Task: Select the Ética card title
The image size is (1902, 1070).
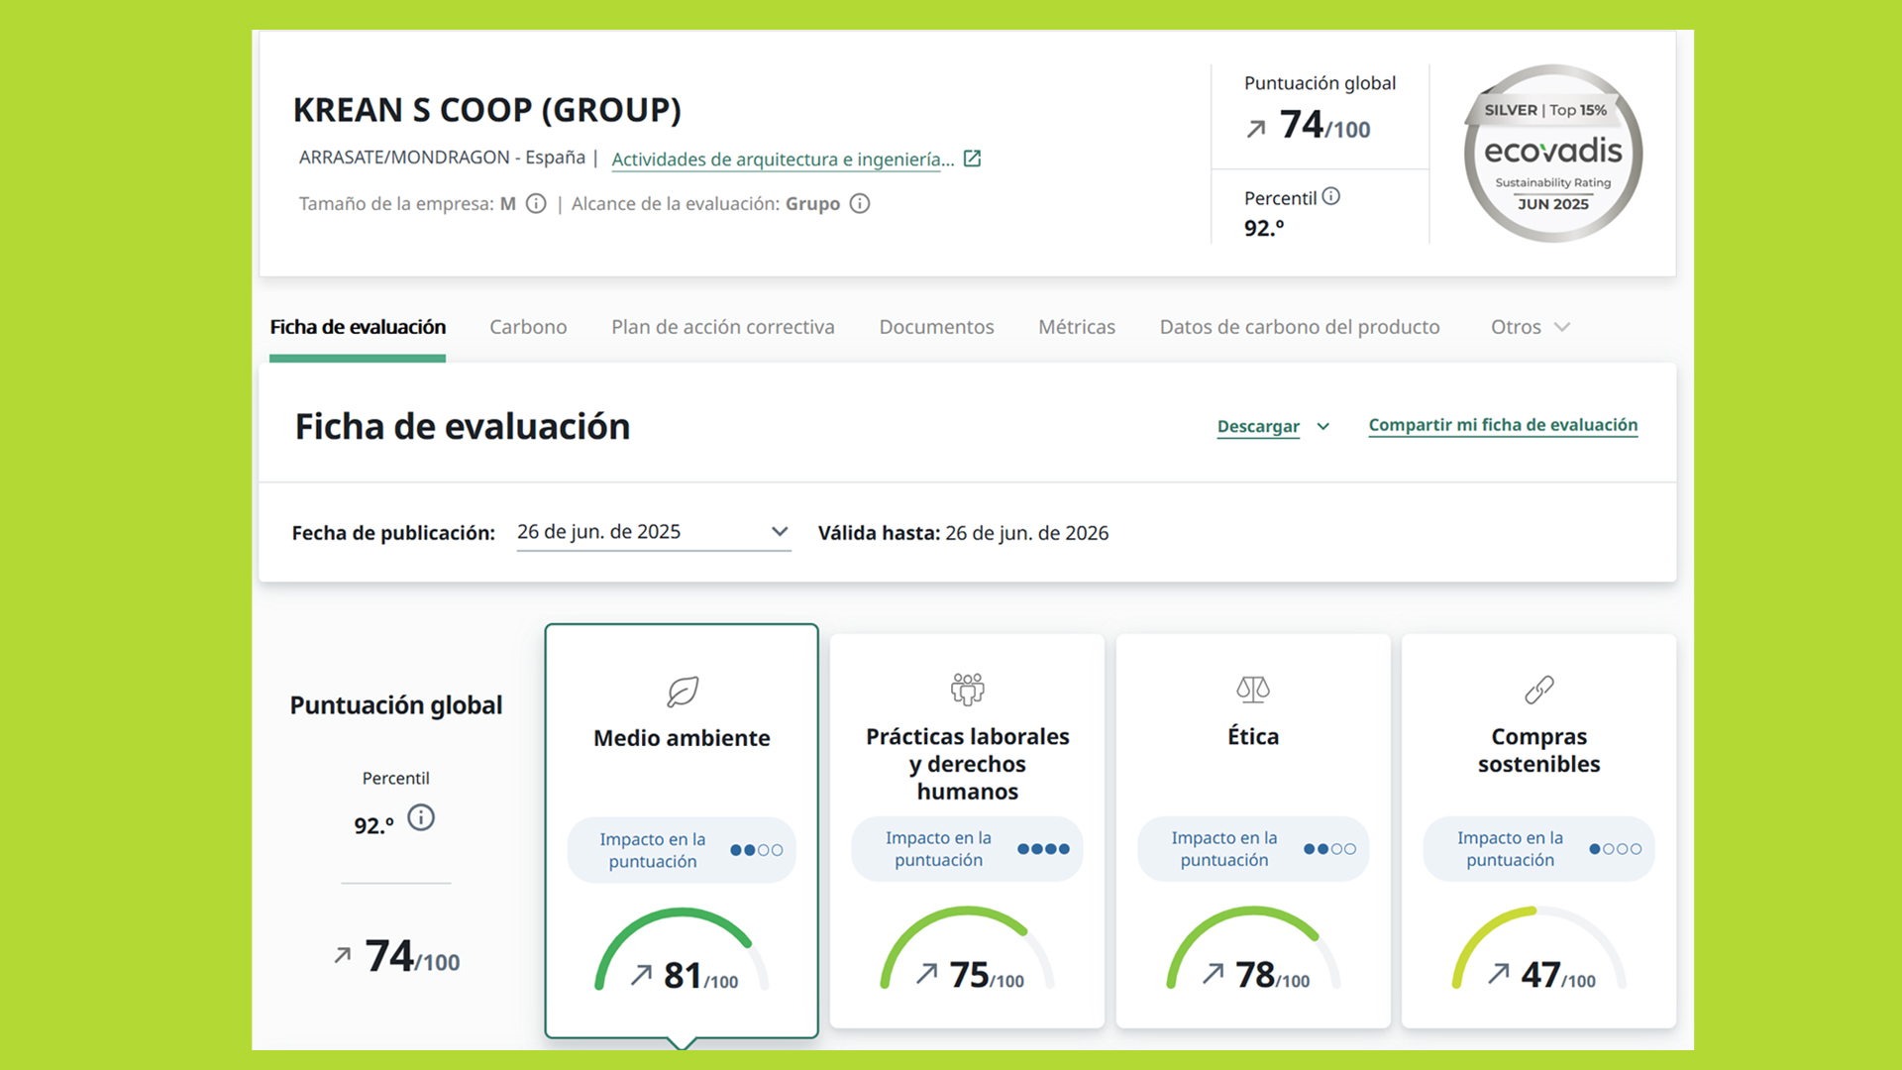Action: pos(1253,736)
